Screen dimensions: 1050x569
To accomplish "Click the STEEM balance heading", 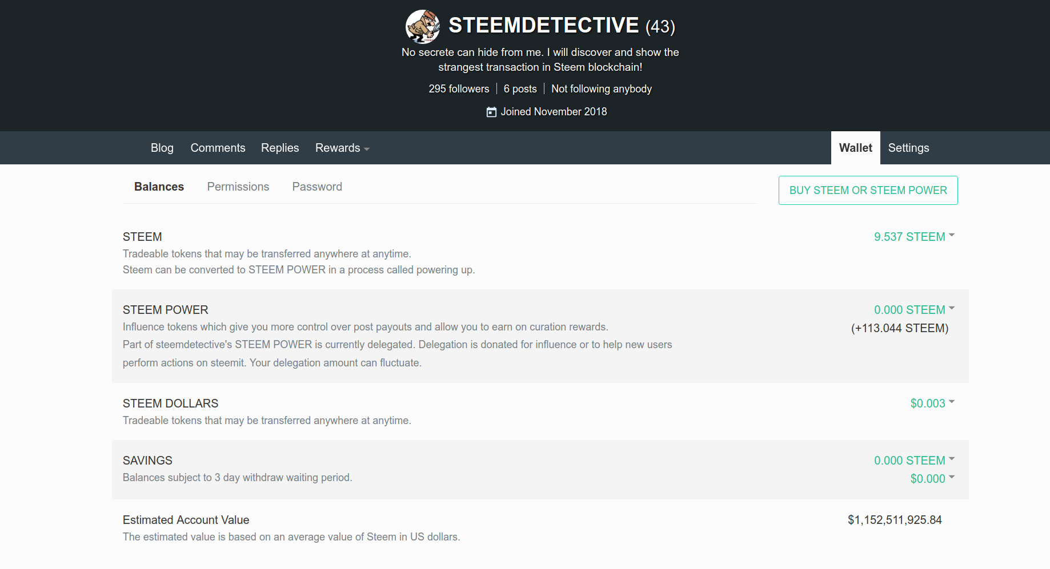I will pos(142,237).
